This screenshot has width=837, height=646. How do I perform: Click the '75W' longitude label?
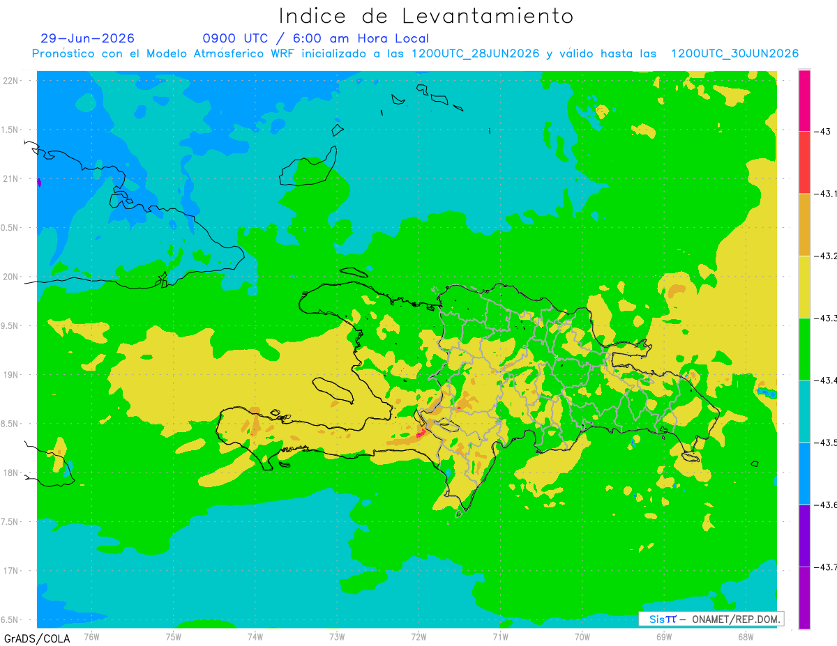pos(174,636)
